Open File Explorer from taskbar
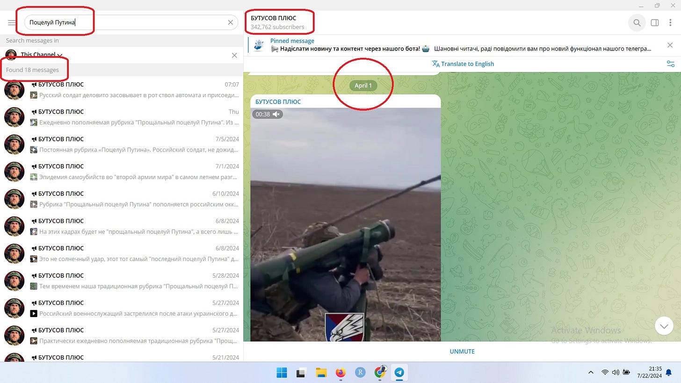Screen dimensions: 681x383 pos(321,372)
